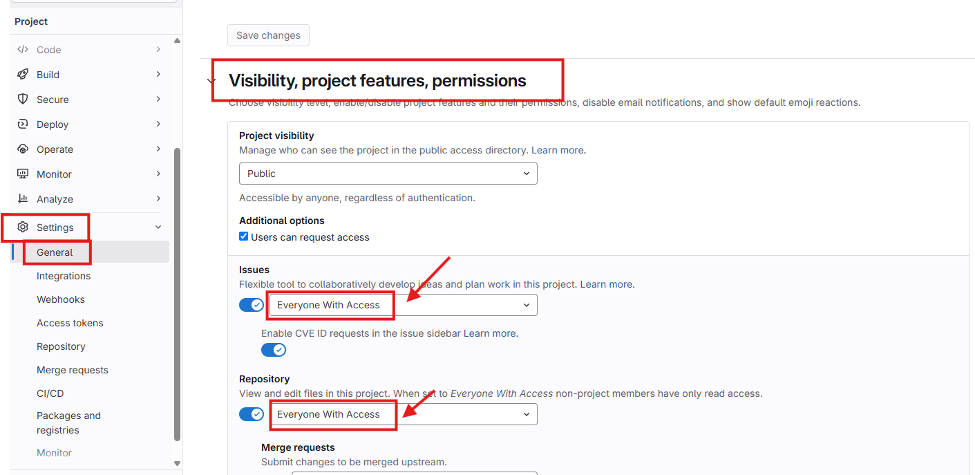Click the Settings gear icon
This screenshot has width=975, height=475.
23,227
